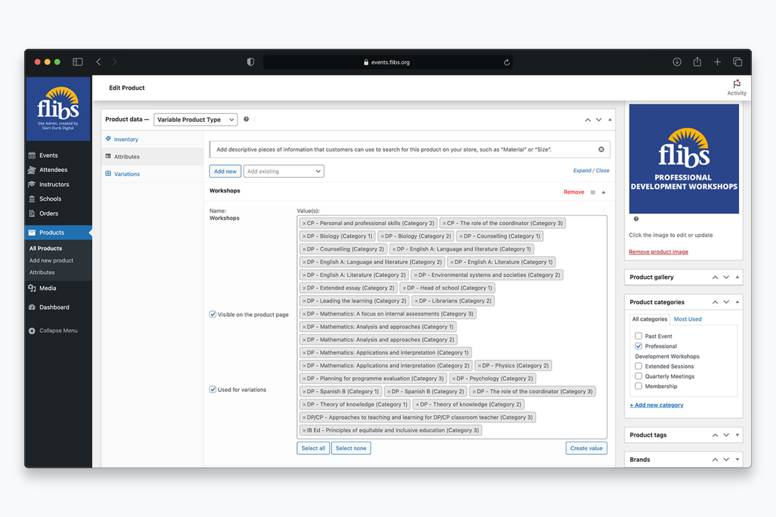This screenshot has height=517, width=776.
Task: Click the Workshops attribute drag handle icon
Action: 593,192
